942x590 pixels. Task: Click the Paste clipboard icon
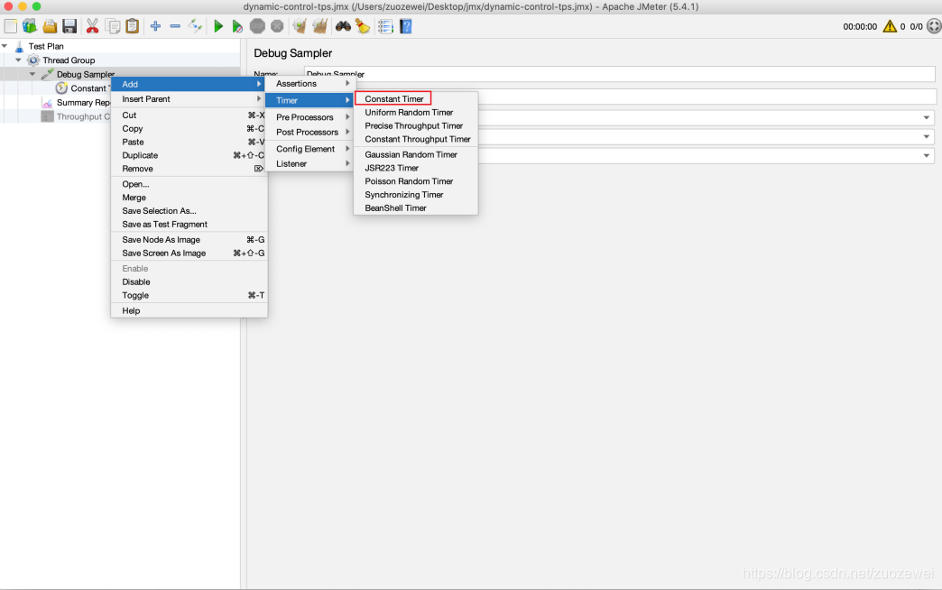pos(132,26)
